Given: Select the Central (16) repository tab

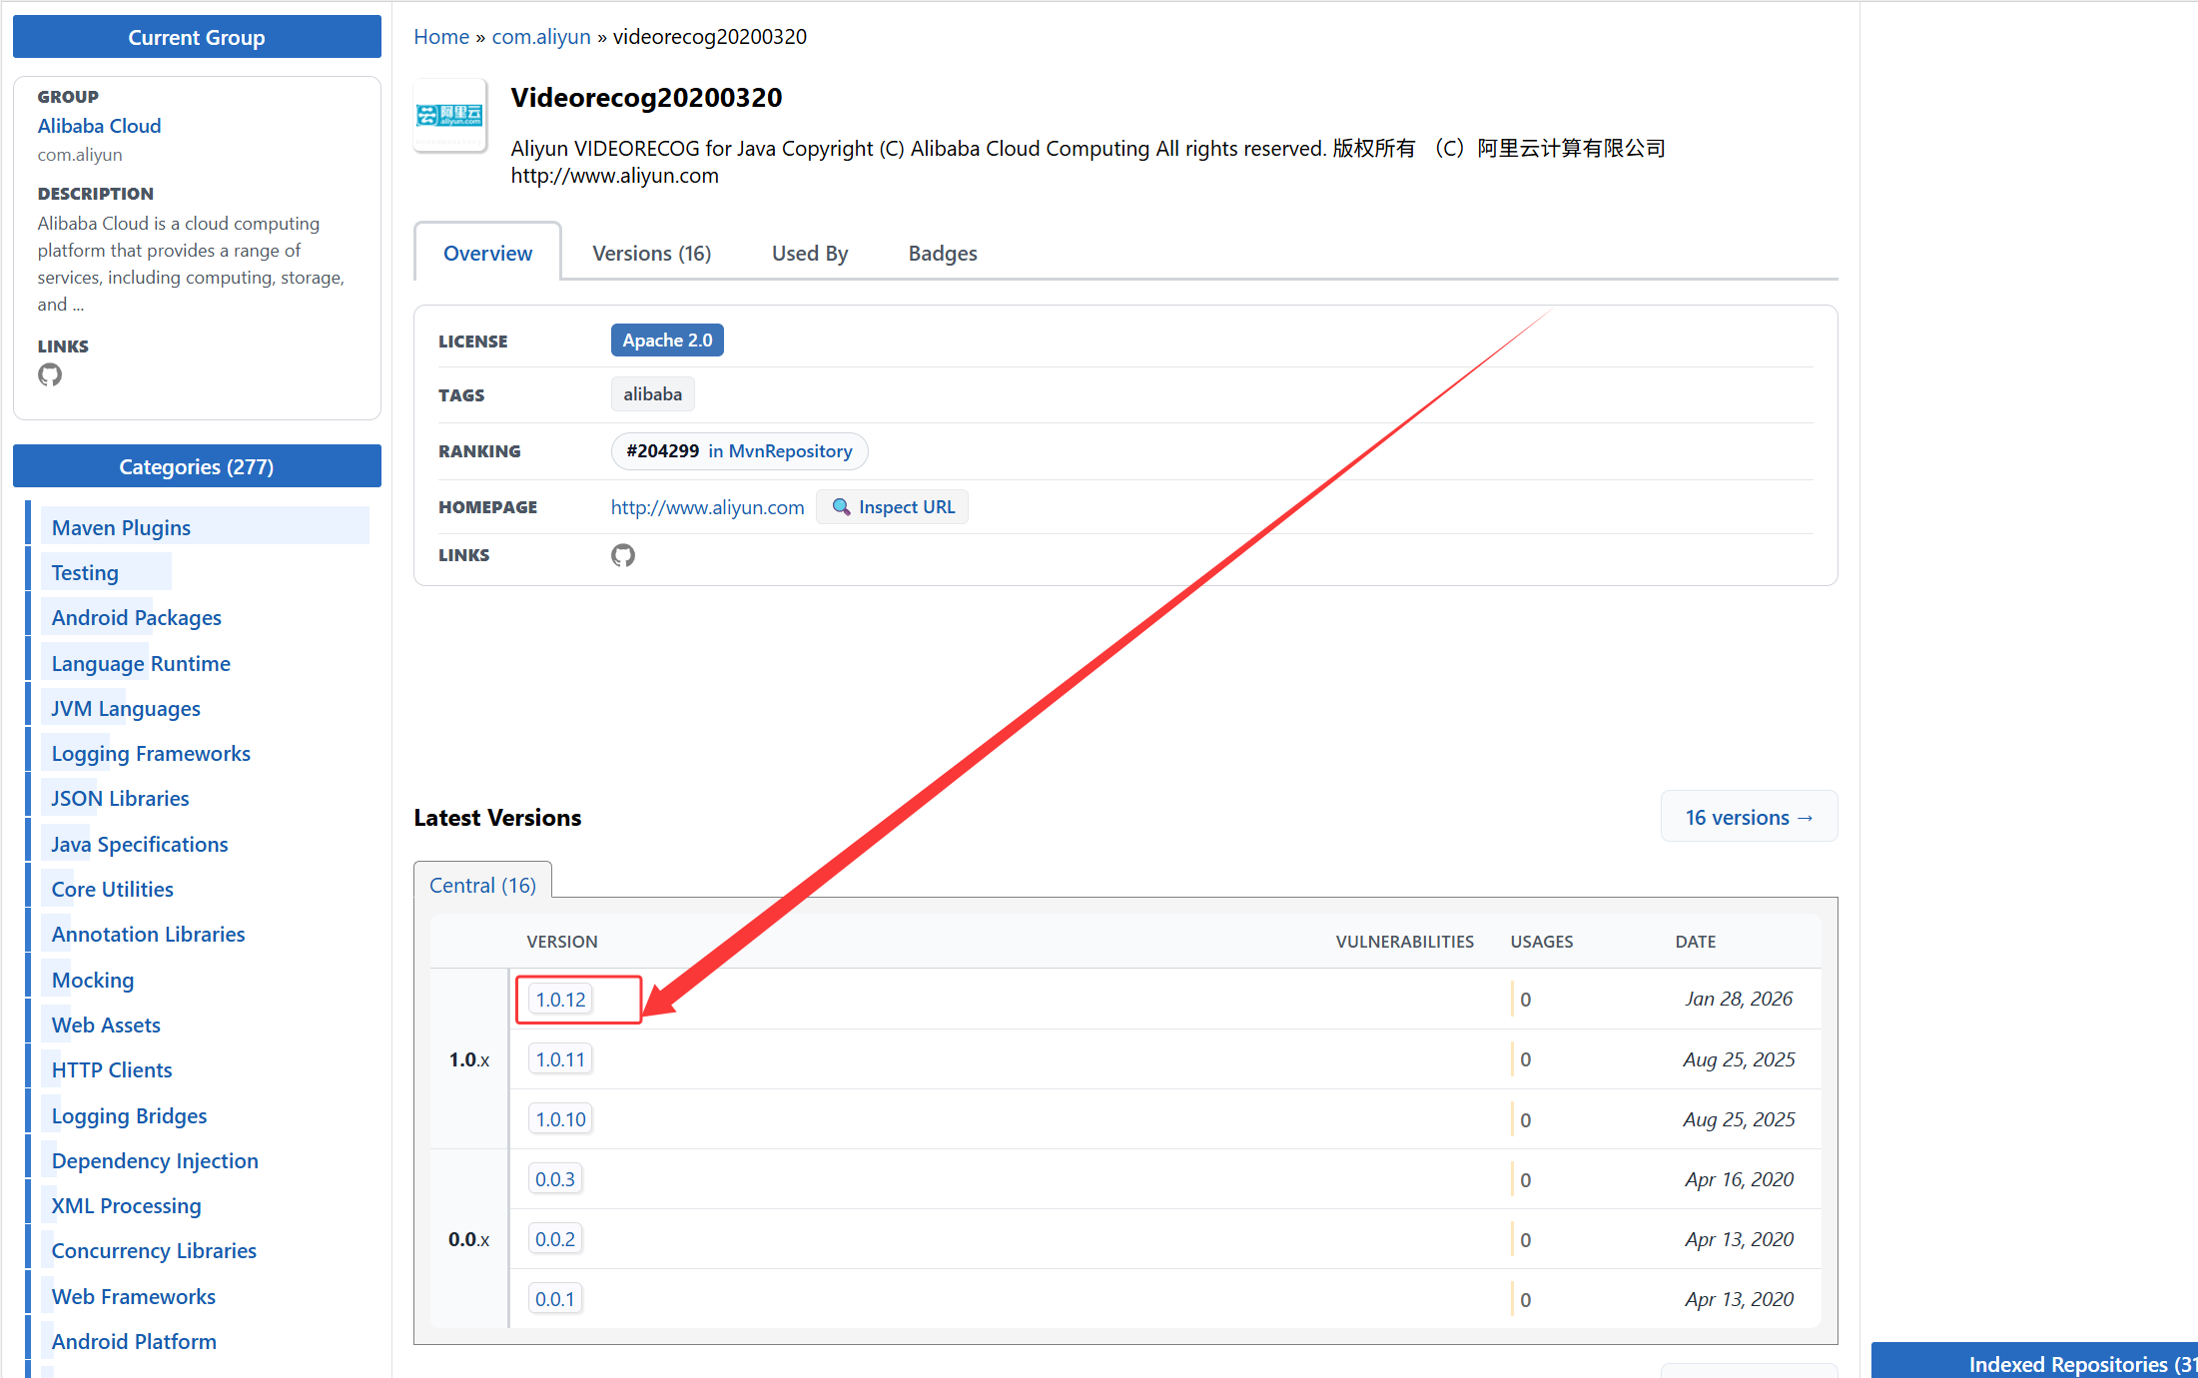Looking at the screenshot, I should coord(482,886).
